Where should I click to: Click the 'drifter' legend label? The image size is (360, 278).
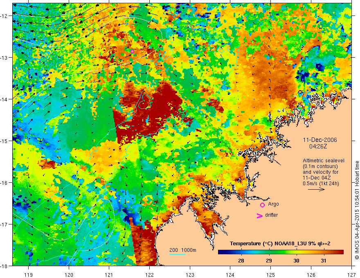[x=271, y=215]
